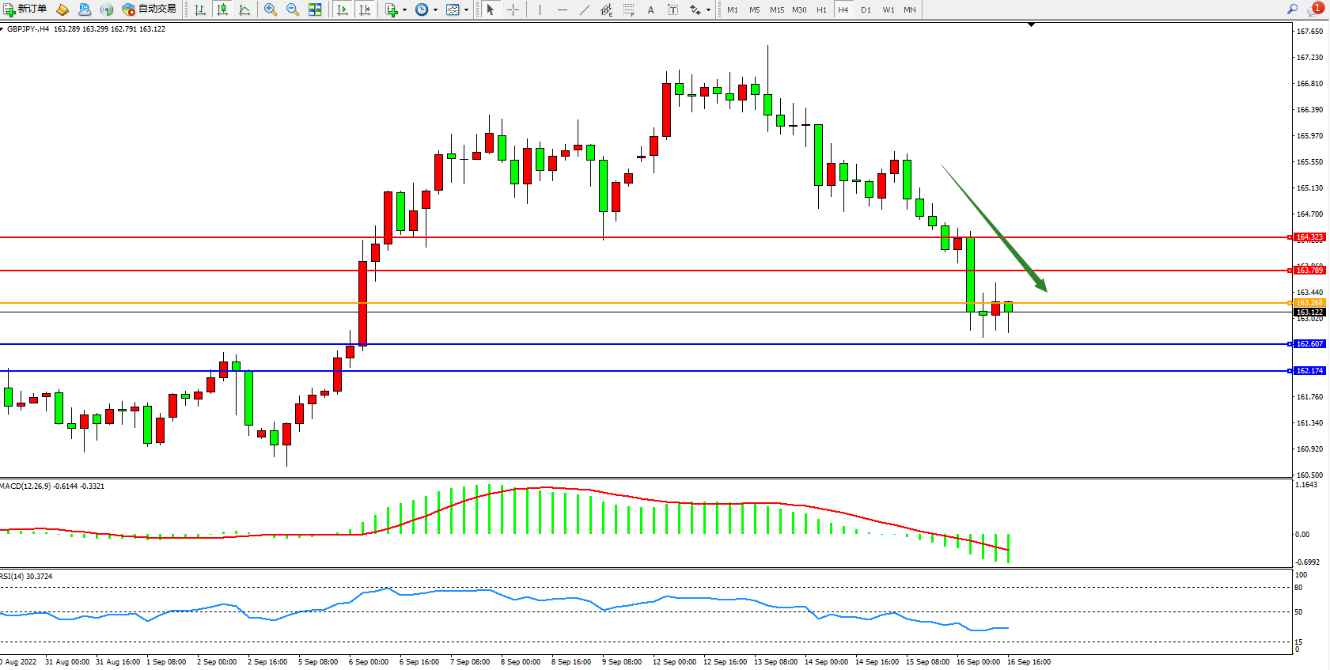The height and width of the screenshot is (670, 1330).
Task: Pick the text label tool
Action: tap(650, 9)
